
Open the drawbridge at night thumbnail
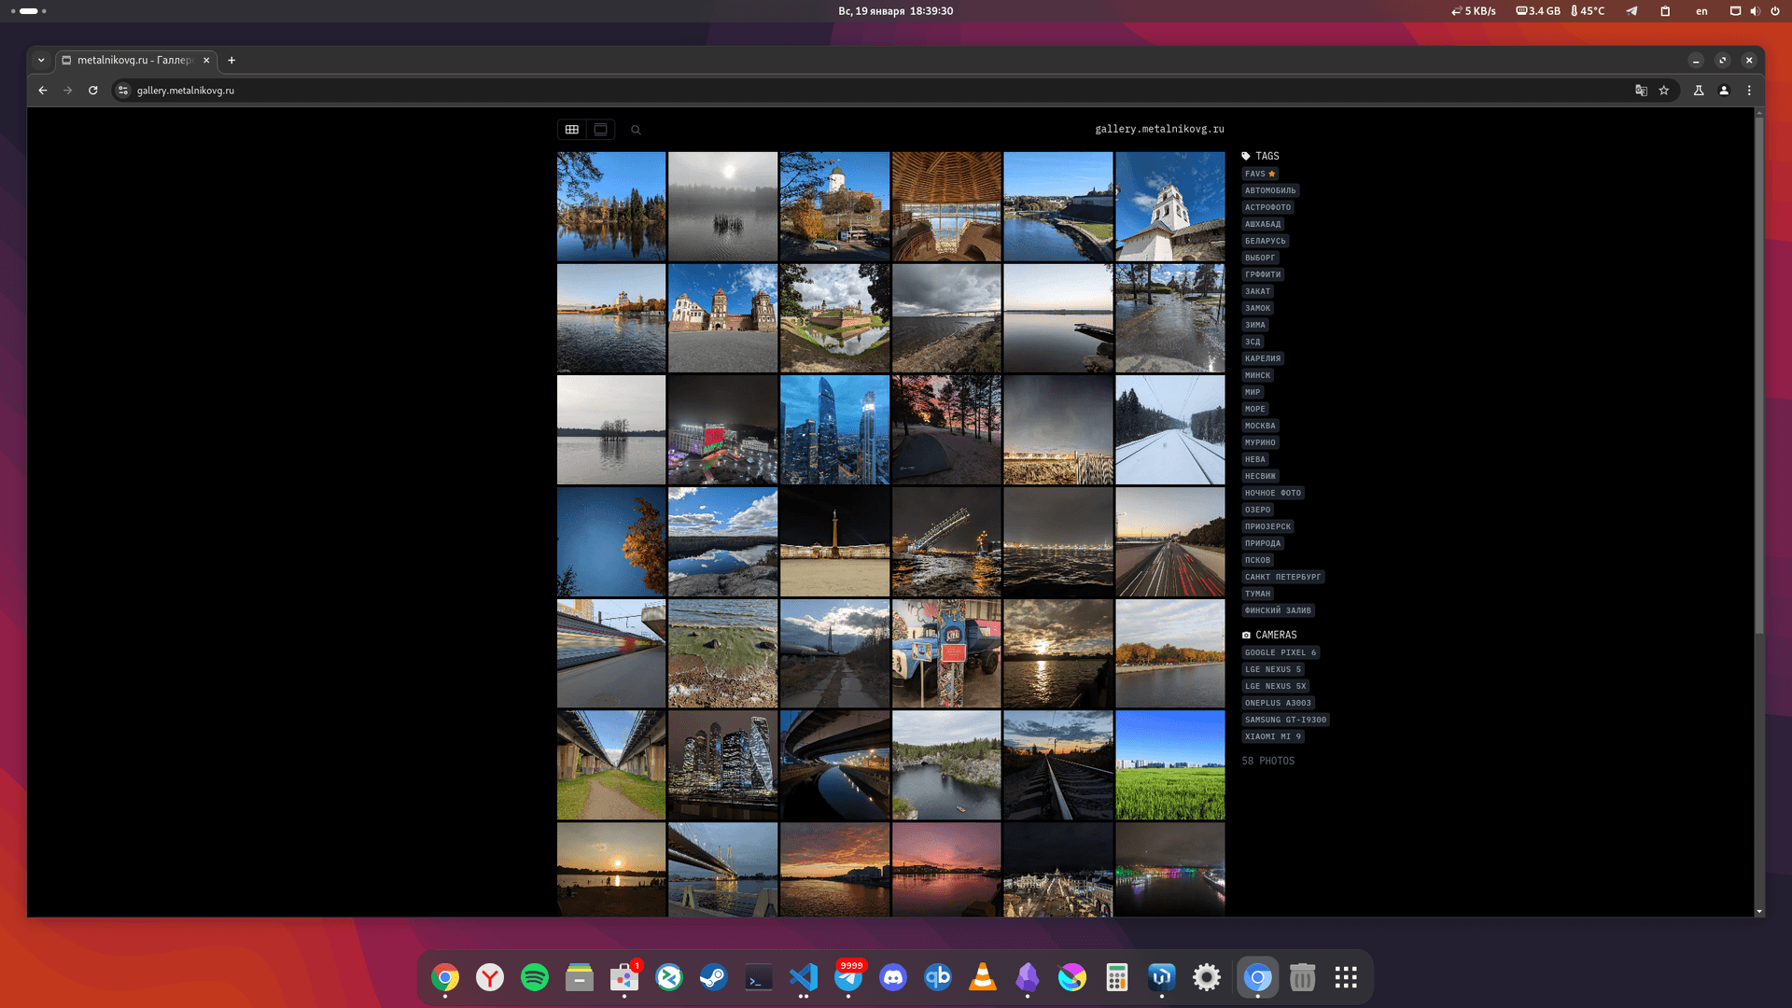coord(946,541)
